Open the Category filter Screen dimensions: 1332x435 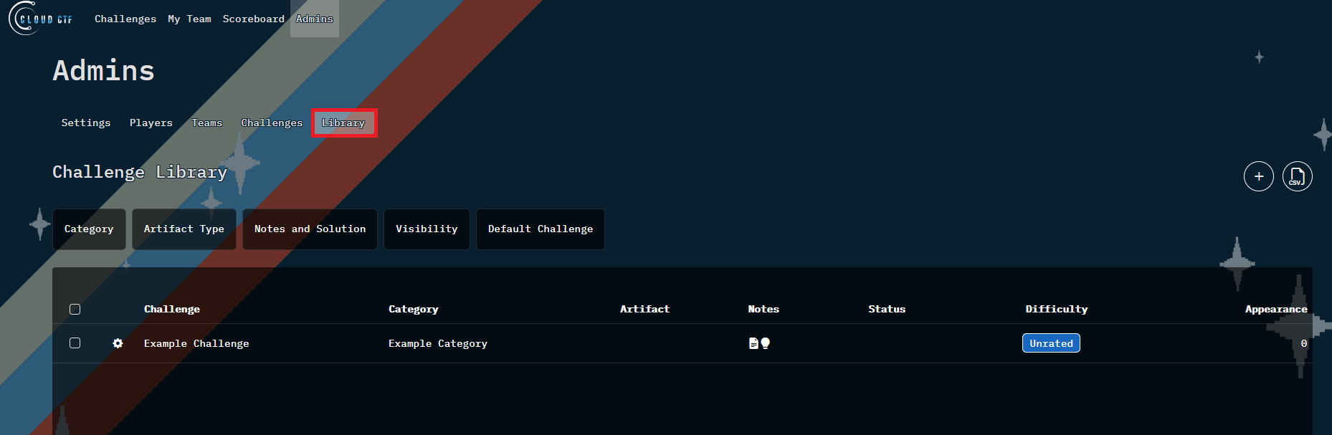pyautogui.click(x=89, y=229)
